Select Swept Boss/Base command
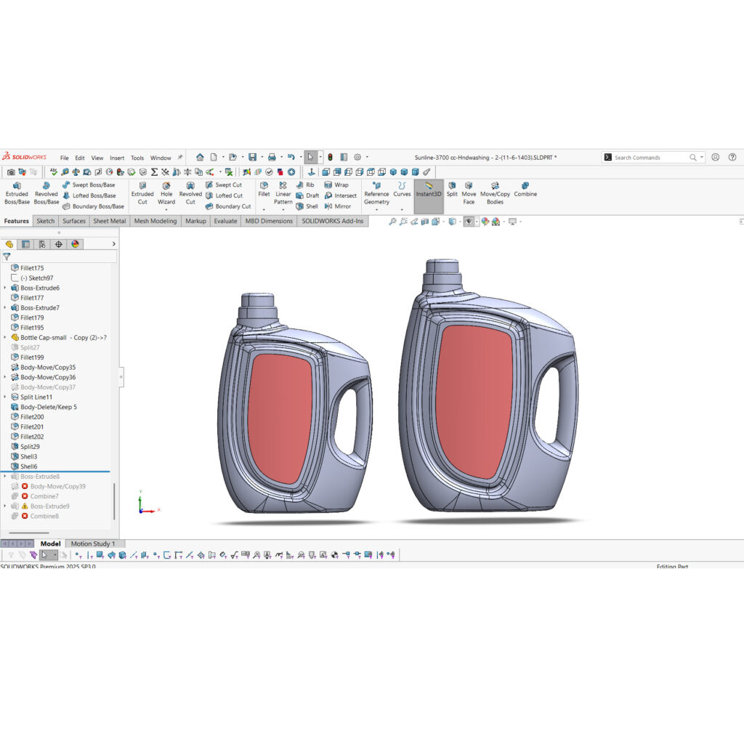The height and width of the screenshot is (744, 744). (x=89, y=185)
